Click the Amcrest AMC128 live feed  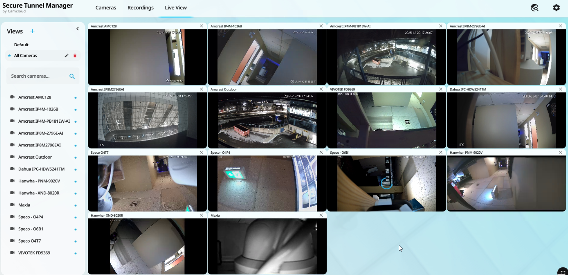pos(148,57)
